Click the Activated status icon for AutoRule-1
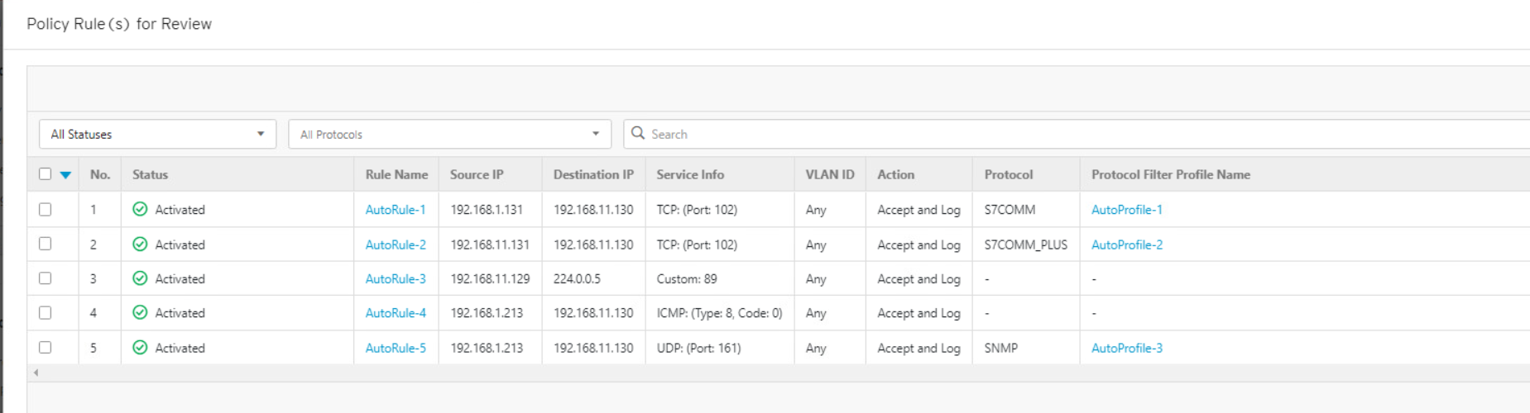Screen dimensions: 1530x413 tap(140, 209)
